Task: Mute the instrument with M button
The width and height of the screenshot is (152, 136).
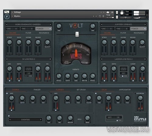Action: (x=117, y=17)
